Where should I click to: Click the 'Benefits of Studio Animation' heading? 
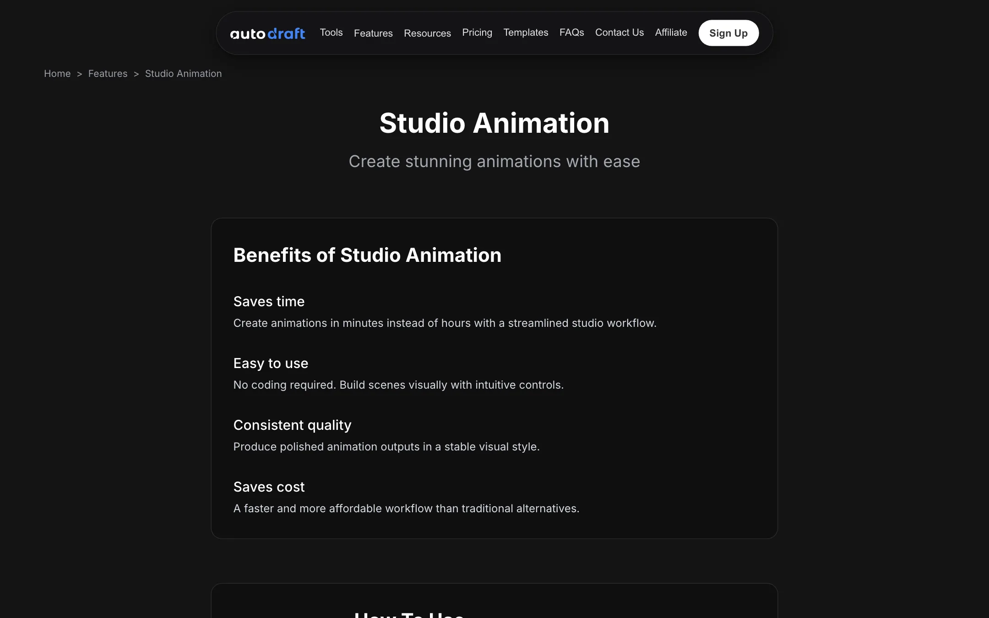pos(367,255)
